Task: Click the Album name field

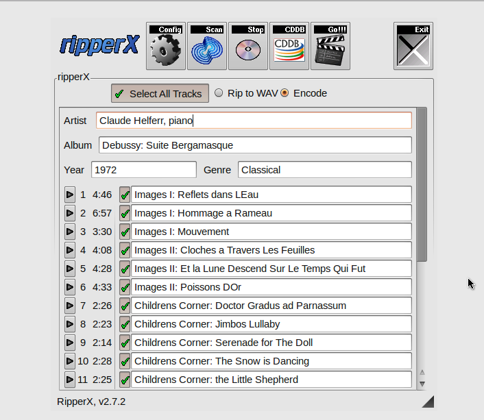Action: [255, 145]
